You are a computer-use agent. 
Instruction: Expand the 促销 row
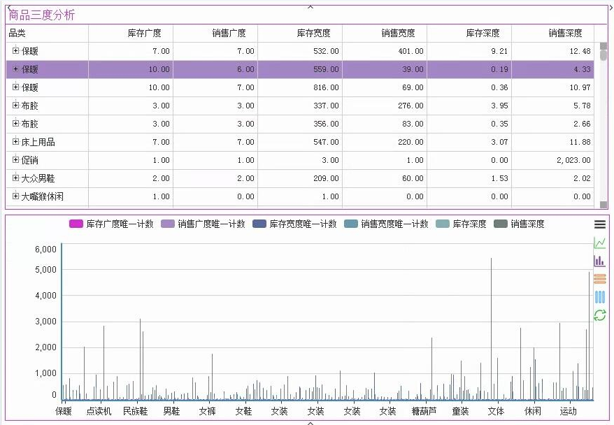click(x=15, y=159)
